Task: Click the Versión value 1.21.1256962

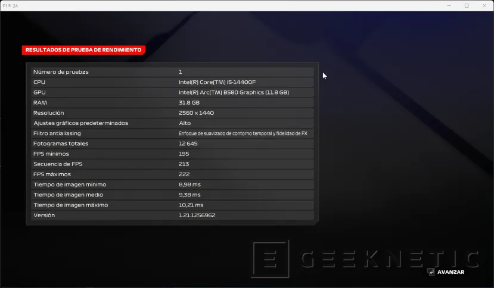Action: 197,215
